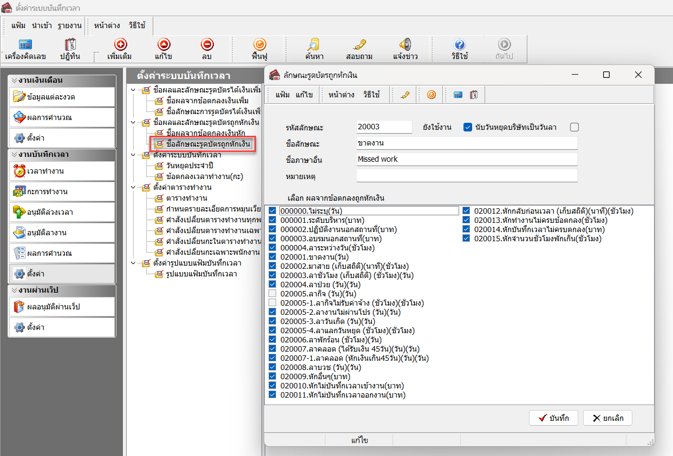This screenshot has width=673, height=456.
Task: Open the หน้าต่าง menu in the dialog
Action: [341, 95]
